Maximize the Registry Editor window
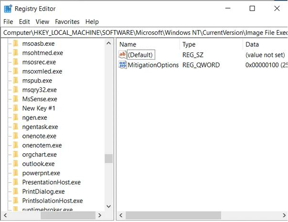 point(252,9)
